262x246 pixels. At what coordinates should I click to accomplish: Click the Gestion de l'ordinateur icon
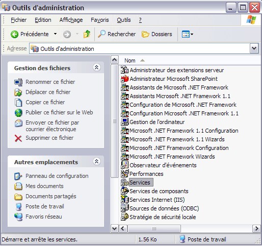click(125, 122)
